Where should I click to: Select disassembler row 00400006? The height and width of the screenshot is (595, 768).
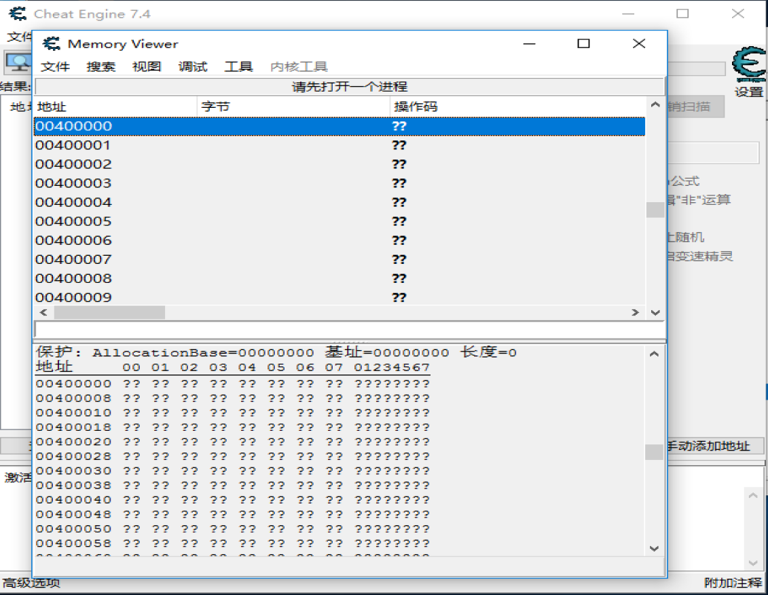pyautogui.click(x=340, y=241)
